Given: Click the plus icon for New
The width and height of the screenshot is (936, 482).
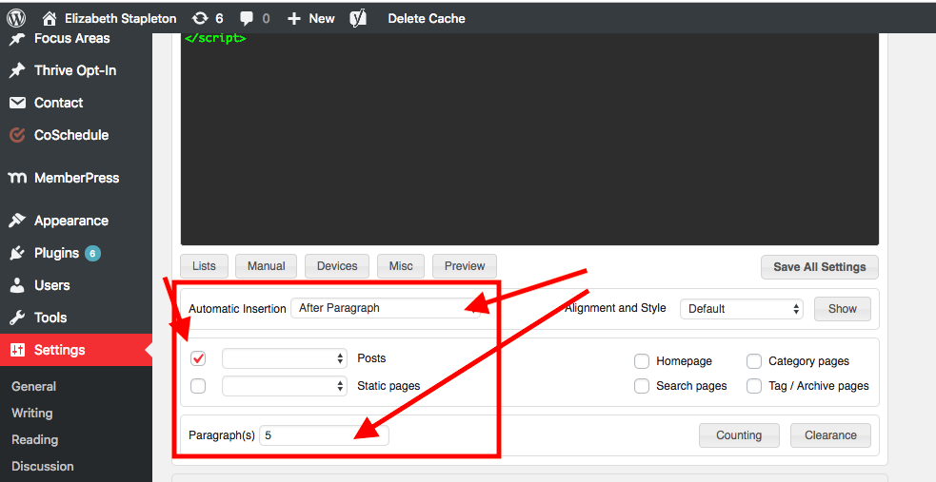Looking at the screenshot, I should pos(293,18).
